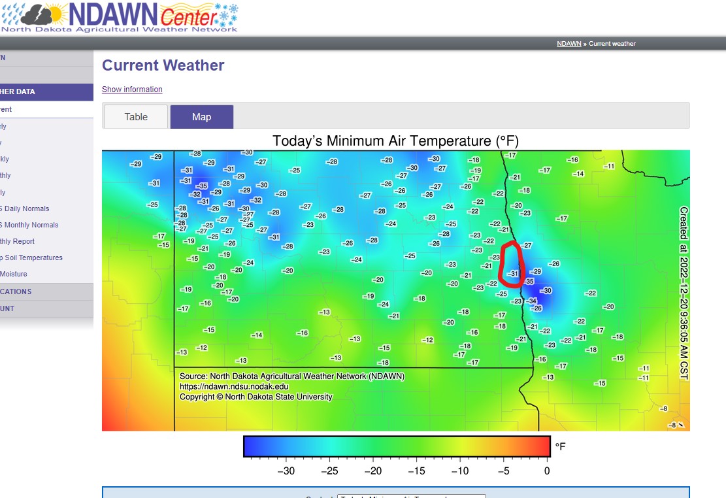Click the ndawn.ndsu.nodak.edu URL on the map
Viewport: 726px width, 498px height.
[234, 386]
